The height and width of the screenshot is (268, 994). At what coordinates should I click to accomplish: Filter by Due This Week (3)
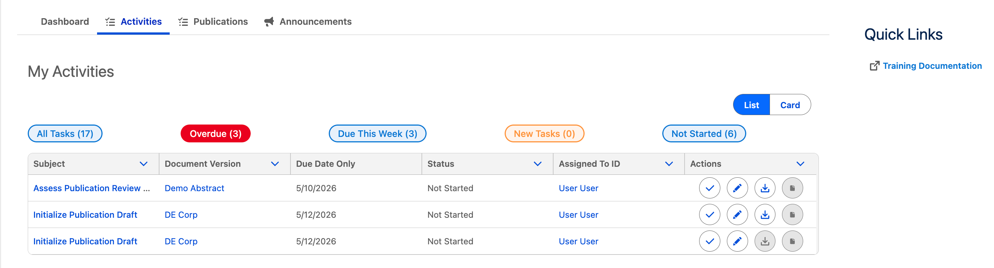[x=377, y=134]
